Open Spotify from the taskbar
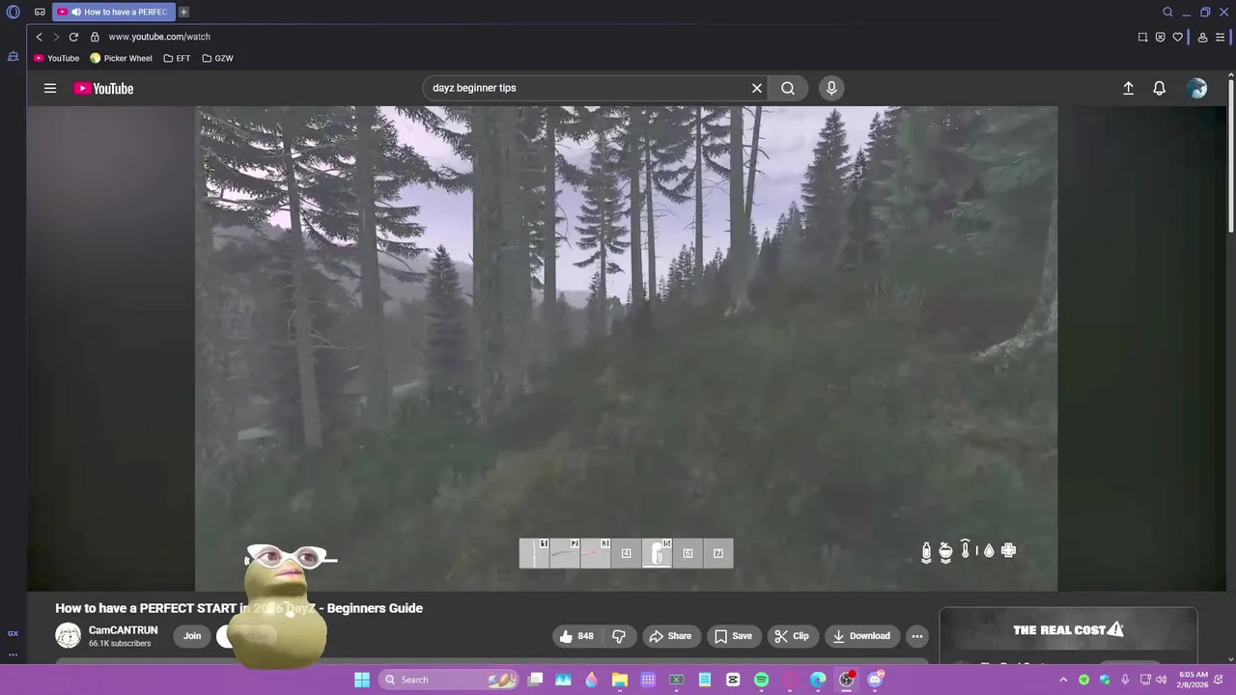 [x=761, y=680]
